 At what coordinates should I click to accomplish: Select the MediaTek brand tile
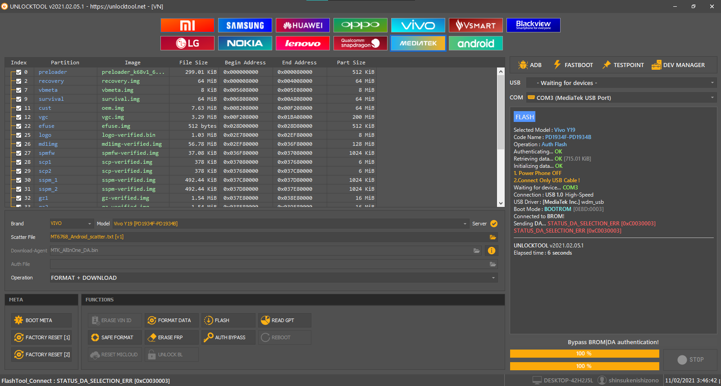418,43
